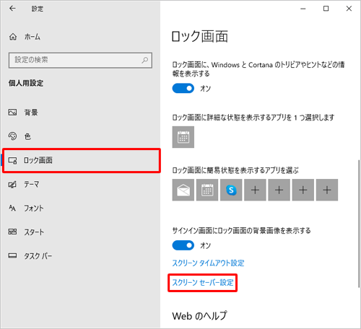The height and width of the screenshot is (329, 361).
Task: Click the 個人用設定 section label
Action: pyautogui.click(x=26, y=83)
